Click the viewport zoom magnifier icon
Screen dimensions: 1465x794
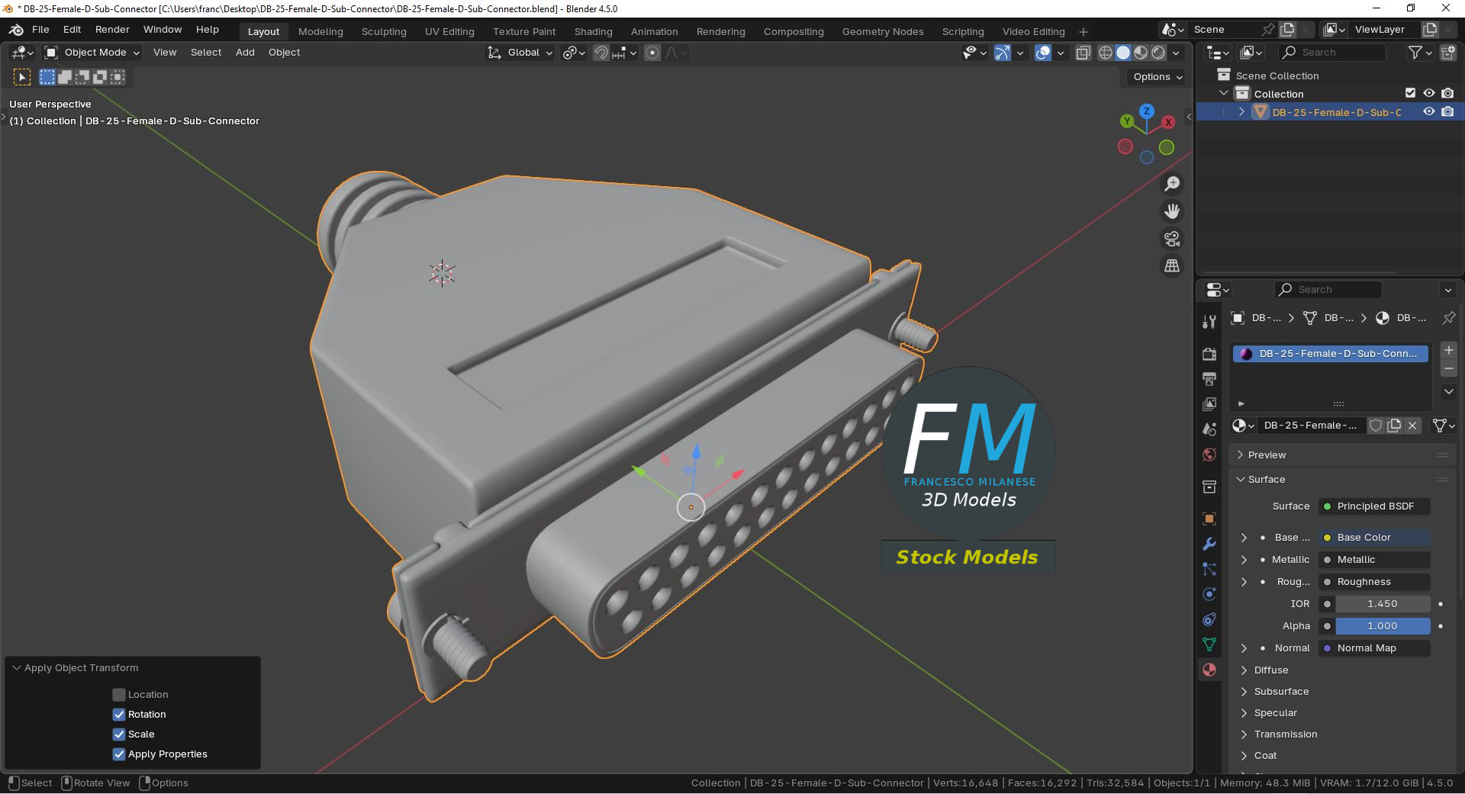(1172, 184)
